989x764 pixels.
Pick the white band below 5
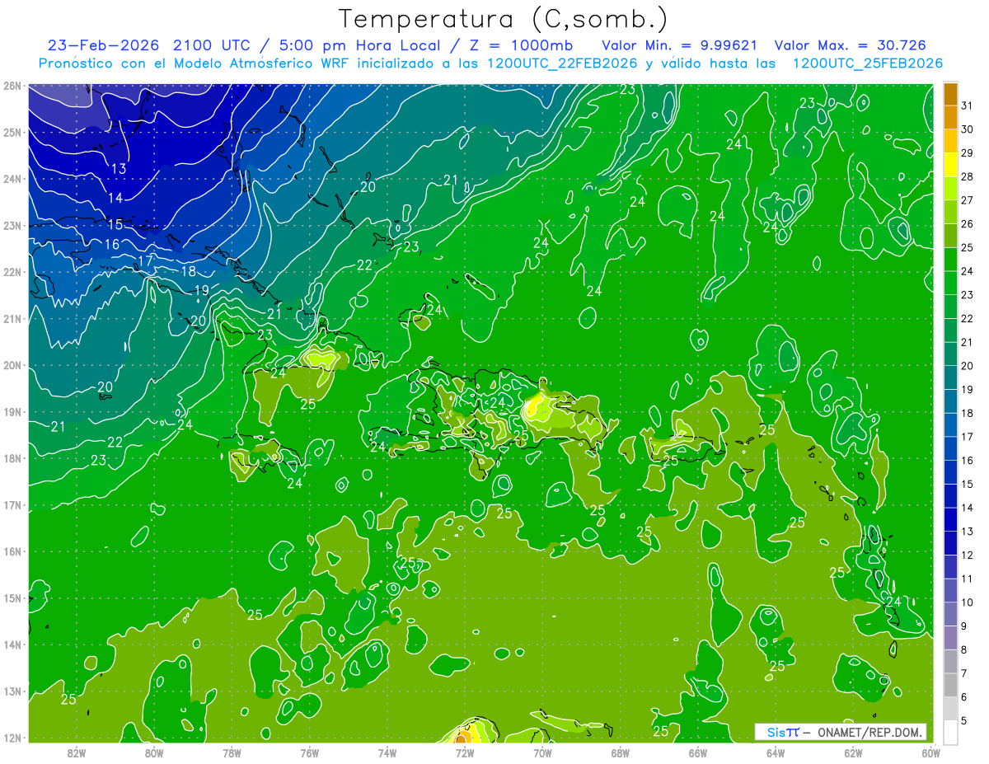coord(951,732)
